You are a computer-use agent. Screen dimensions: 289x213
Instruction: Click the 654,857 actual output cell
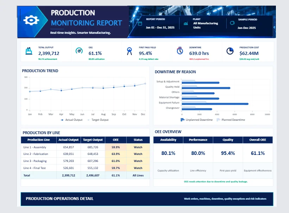[x=68, y=147]
